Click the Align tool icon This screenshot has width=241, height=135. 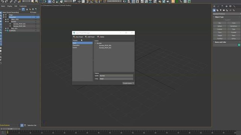click(x=129, y=1)
